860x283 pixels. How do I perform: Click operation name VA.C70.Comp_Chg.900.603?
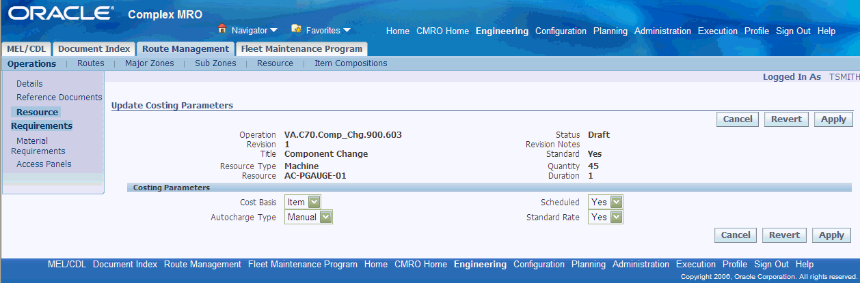tap(343, 134)
